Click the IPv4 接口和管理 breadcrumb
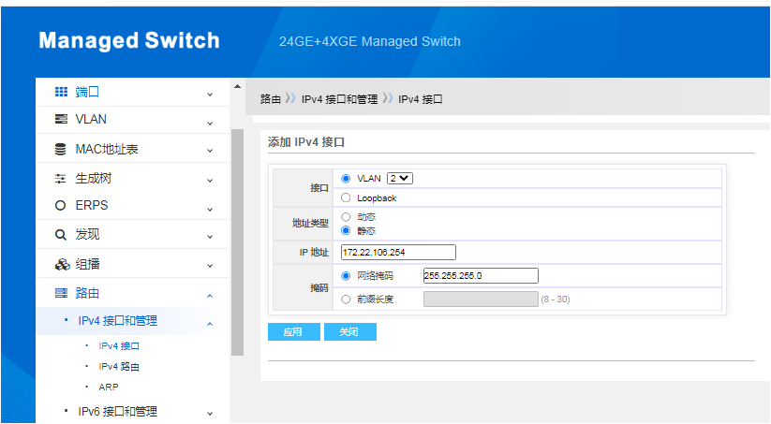The image size is (771, 424). (339, 99)
